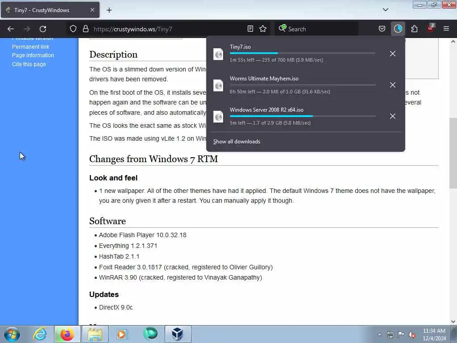
Task: Click the downloads progress toolbar icon
Action: (x=398, y=29)
